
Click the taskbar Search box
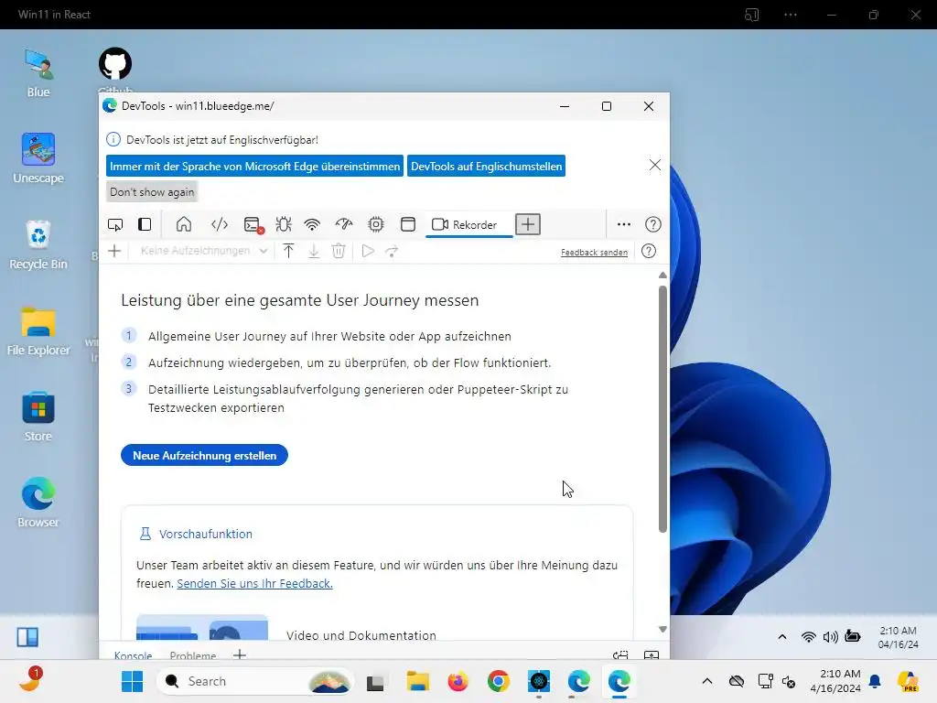pos(255,681)
